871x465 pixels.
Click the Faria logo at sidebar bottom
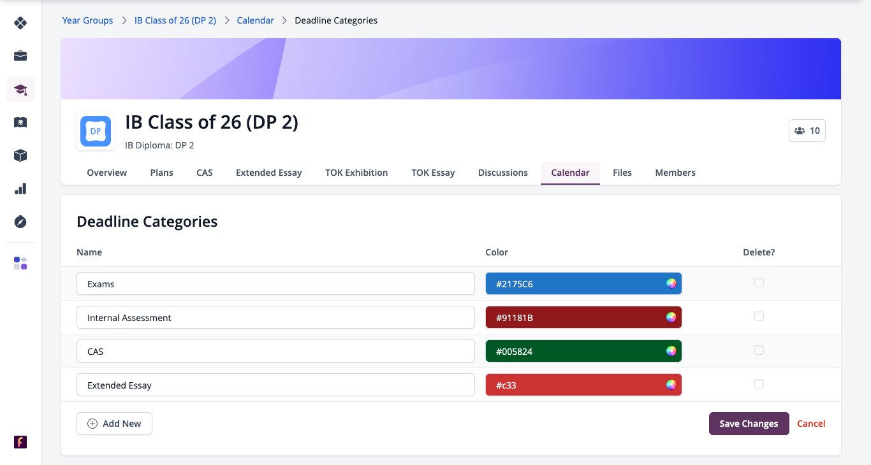[20, 442]
